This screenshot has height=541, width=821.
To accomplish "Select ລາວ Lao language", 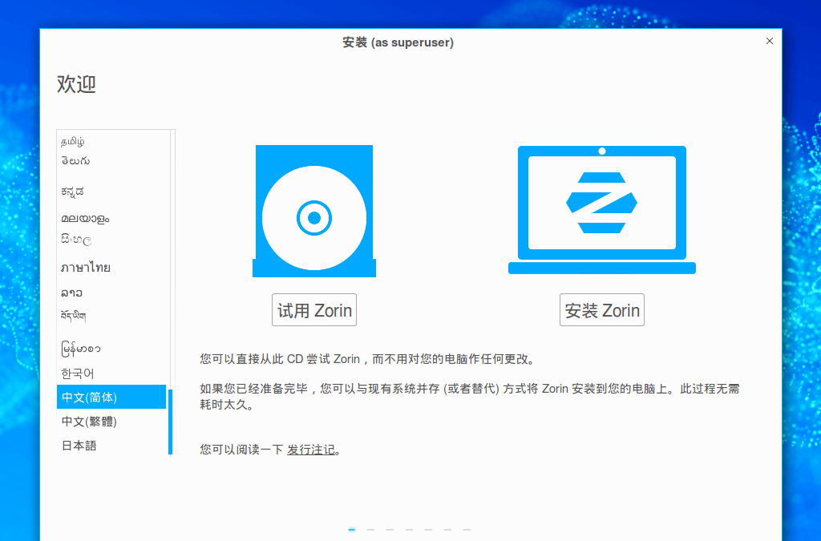I will 111,293.
